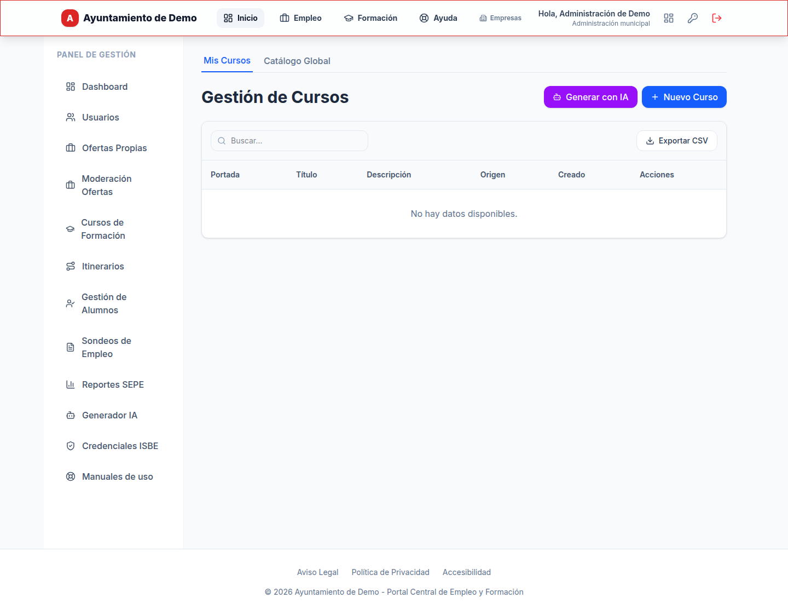Export the table with Exportar CSV
This screenshot has height=615, width=788.
point(677,141)
